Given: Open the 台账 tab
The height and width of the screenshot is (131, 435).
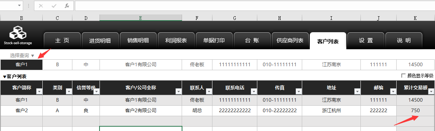Looking at the screenshot, I should [x=252, y=41].
